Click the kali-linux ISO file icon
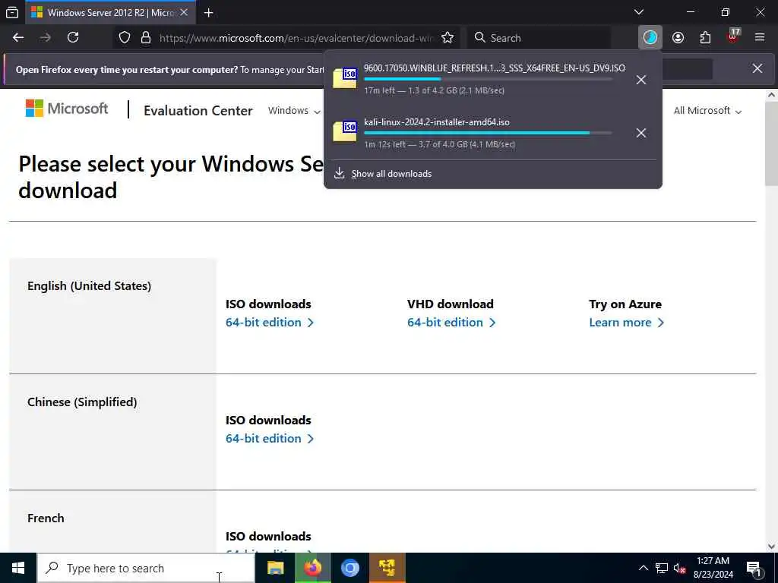This screenshot has height=583, width=778. tap(345, 132)
